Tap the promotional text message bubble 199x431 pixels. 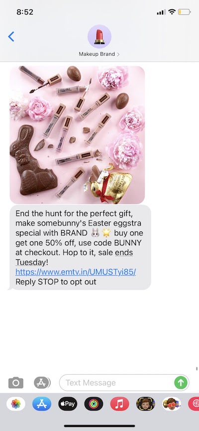coord(80,247)
